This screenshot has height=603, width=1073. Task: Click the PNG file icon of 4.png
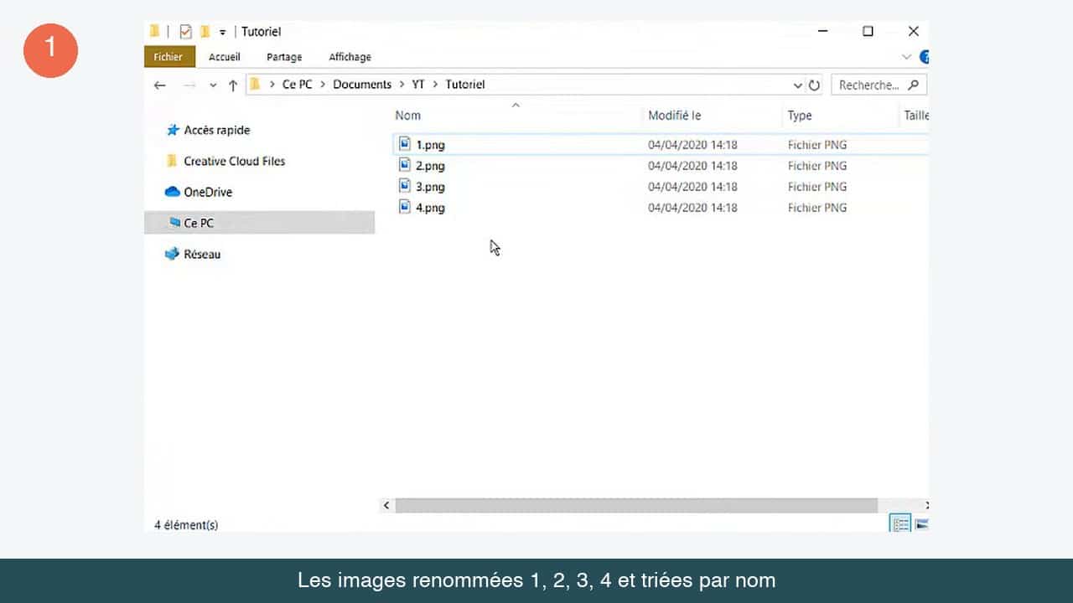[x=405, y=207]
